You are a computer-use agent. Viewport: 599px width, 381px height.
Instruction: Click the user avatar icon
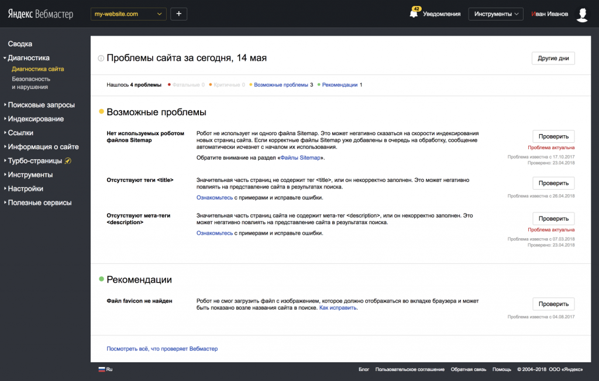[581, 15]
